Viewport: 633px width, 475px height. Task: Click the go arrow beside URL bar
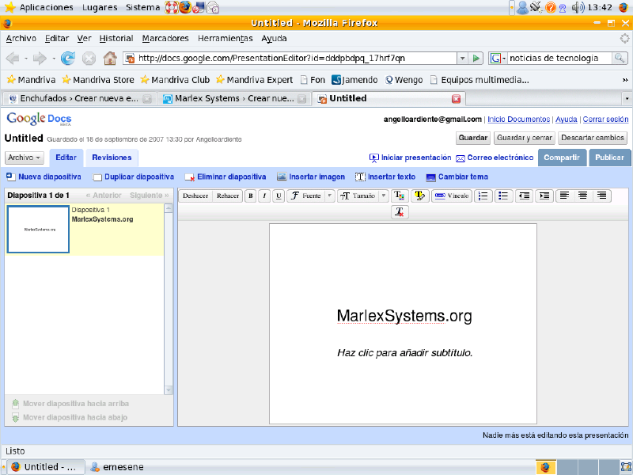(476, 58)
